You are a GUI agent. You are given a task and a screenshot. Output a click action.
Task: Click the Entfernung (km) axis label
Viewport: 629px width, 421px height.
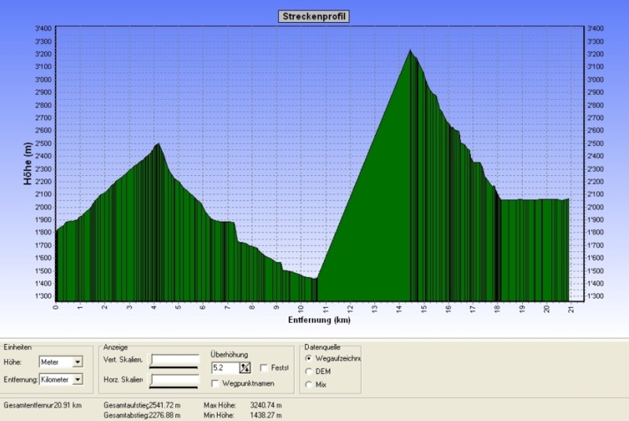click(x=319, y=320)
